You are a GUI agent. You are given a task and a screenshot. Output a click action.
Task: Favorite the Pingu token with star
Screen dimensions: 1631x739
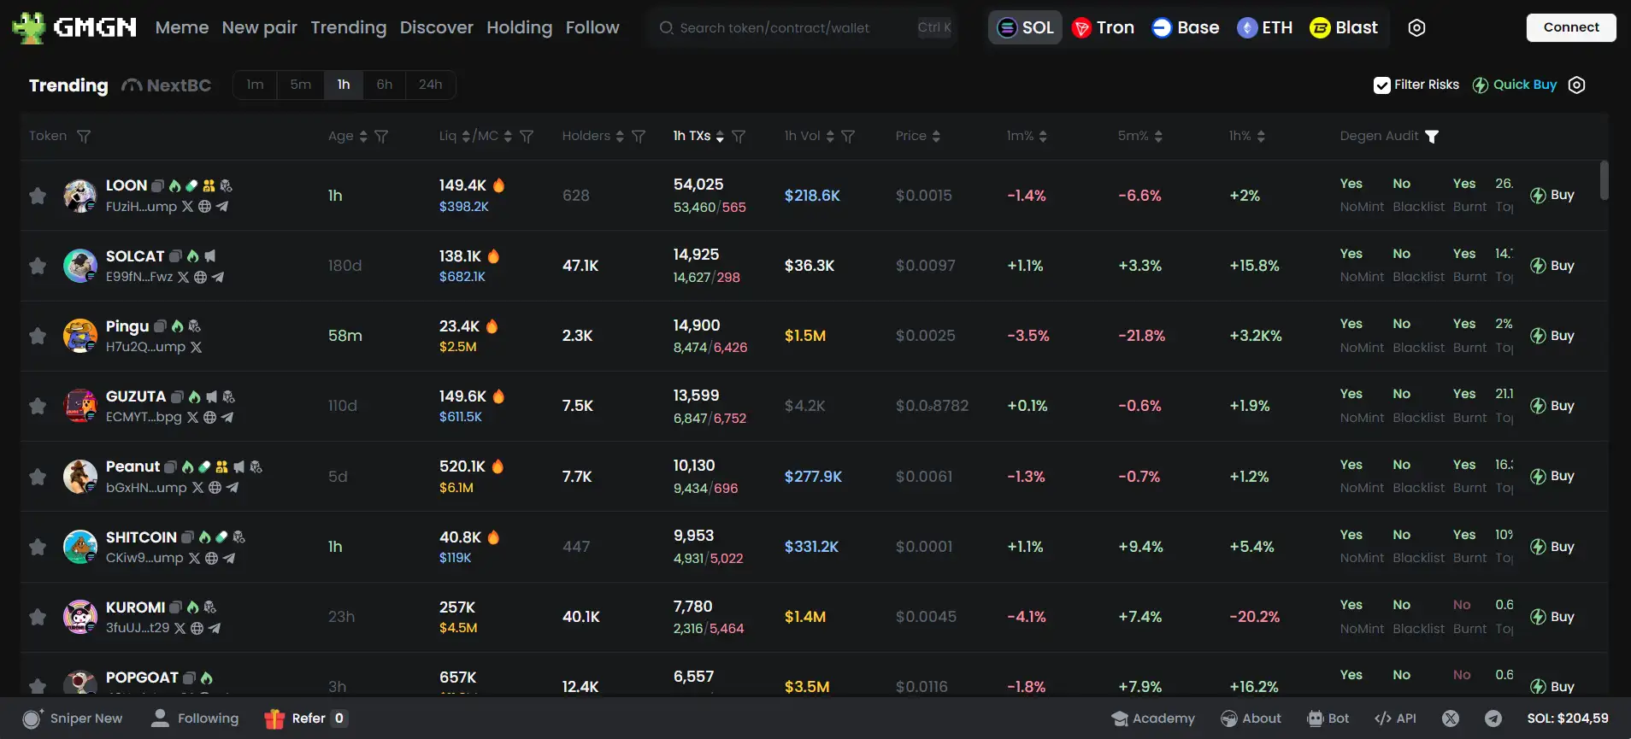[38, 336]
